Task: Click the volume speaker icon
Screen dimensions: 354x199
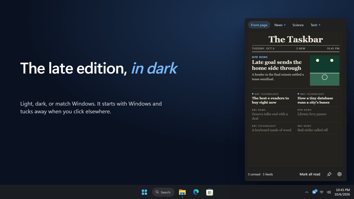Action: (329, 192)
